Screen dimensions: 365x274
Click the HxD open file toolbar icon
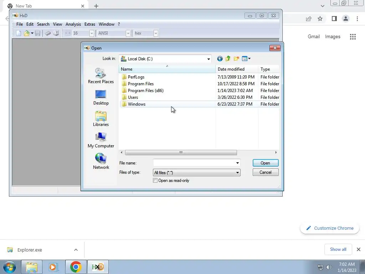click(x=26, y=33)
